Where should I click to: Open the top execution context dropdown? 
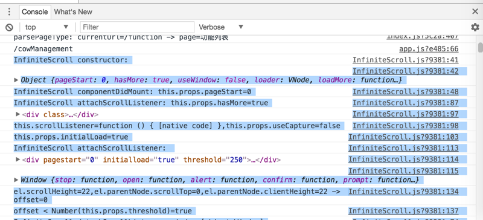click(x=47, y=27)
